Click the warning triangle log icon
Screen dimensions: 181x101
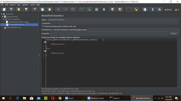click(x=176, y=10)
